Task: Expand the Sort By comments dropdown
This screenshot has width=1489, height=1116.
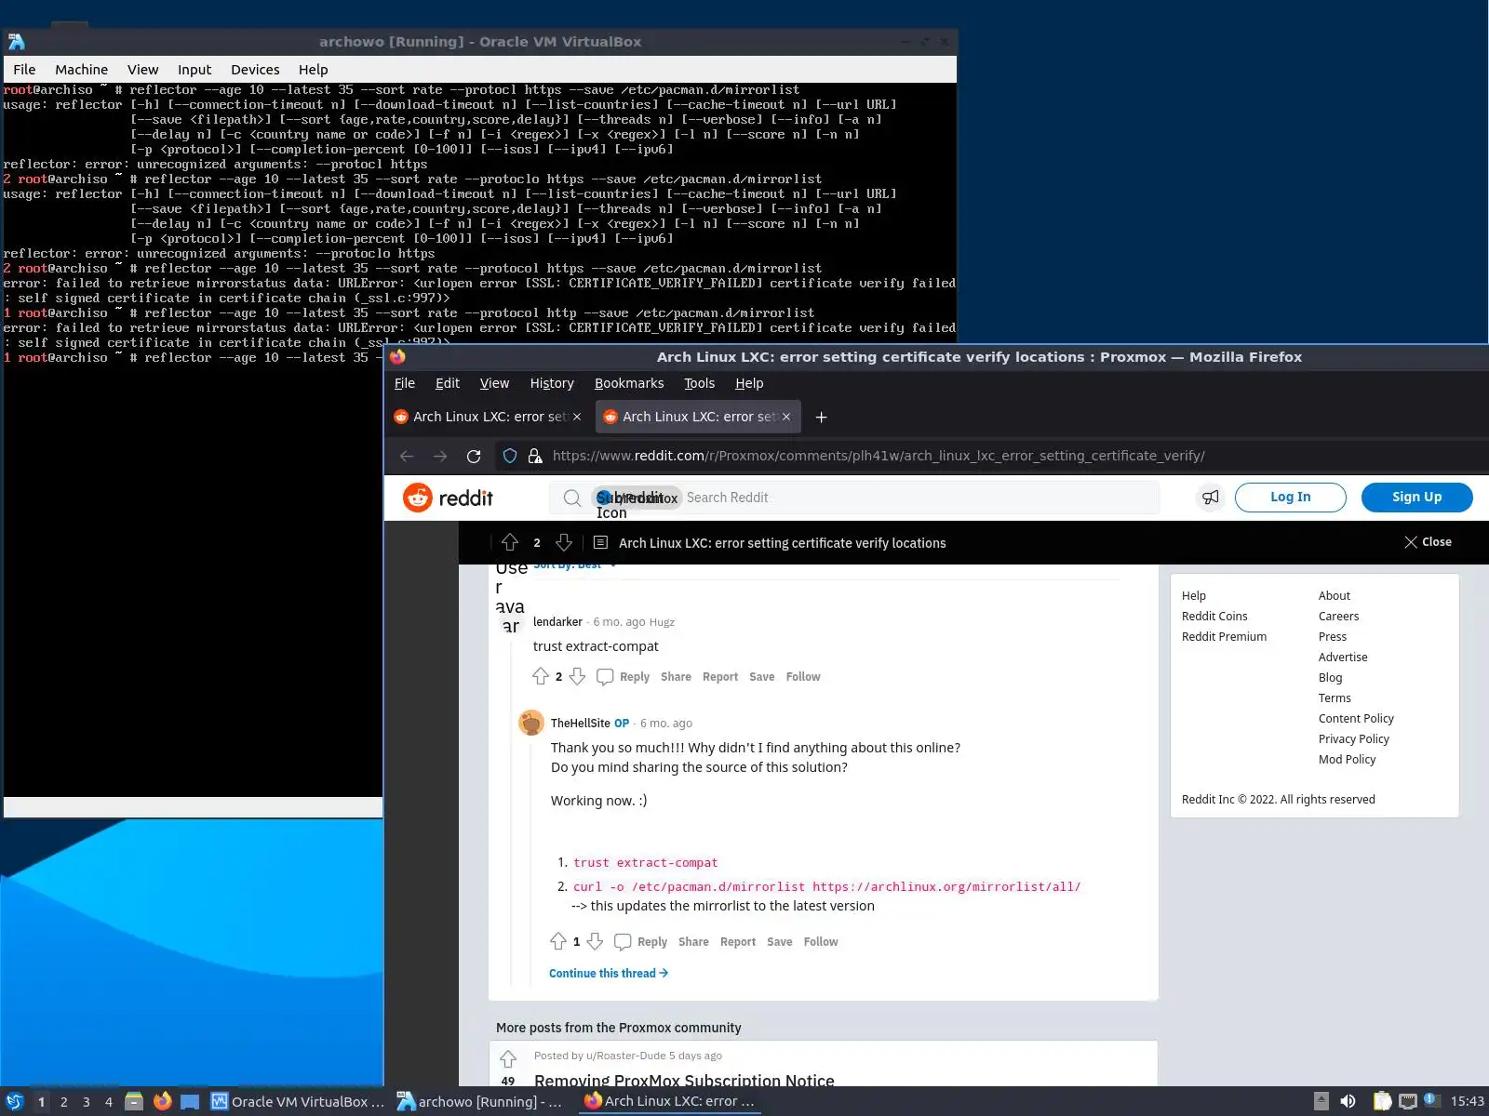Action: tap(574, 565)
